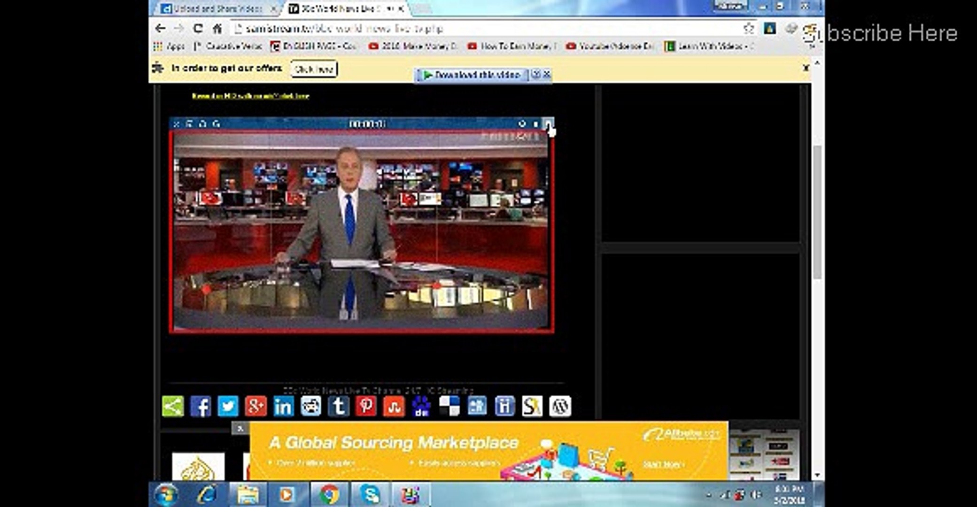
Task: Bookmark this page with the star icon
Action: coord(749,29)
